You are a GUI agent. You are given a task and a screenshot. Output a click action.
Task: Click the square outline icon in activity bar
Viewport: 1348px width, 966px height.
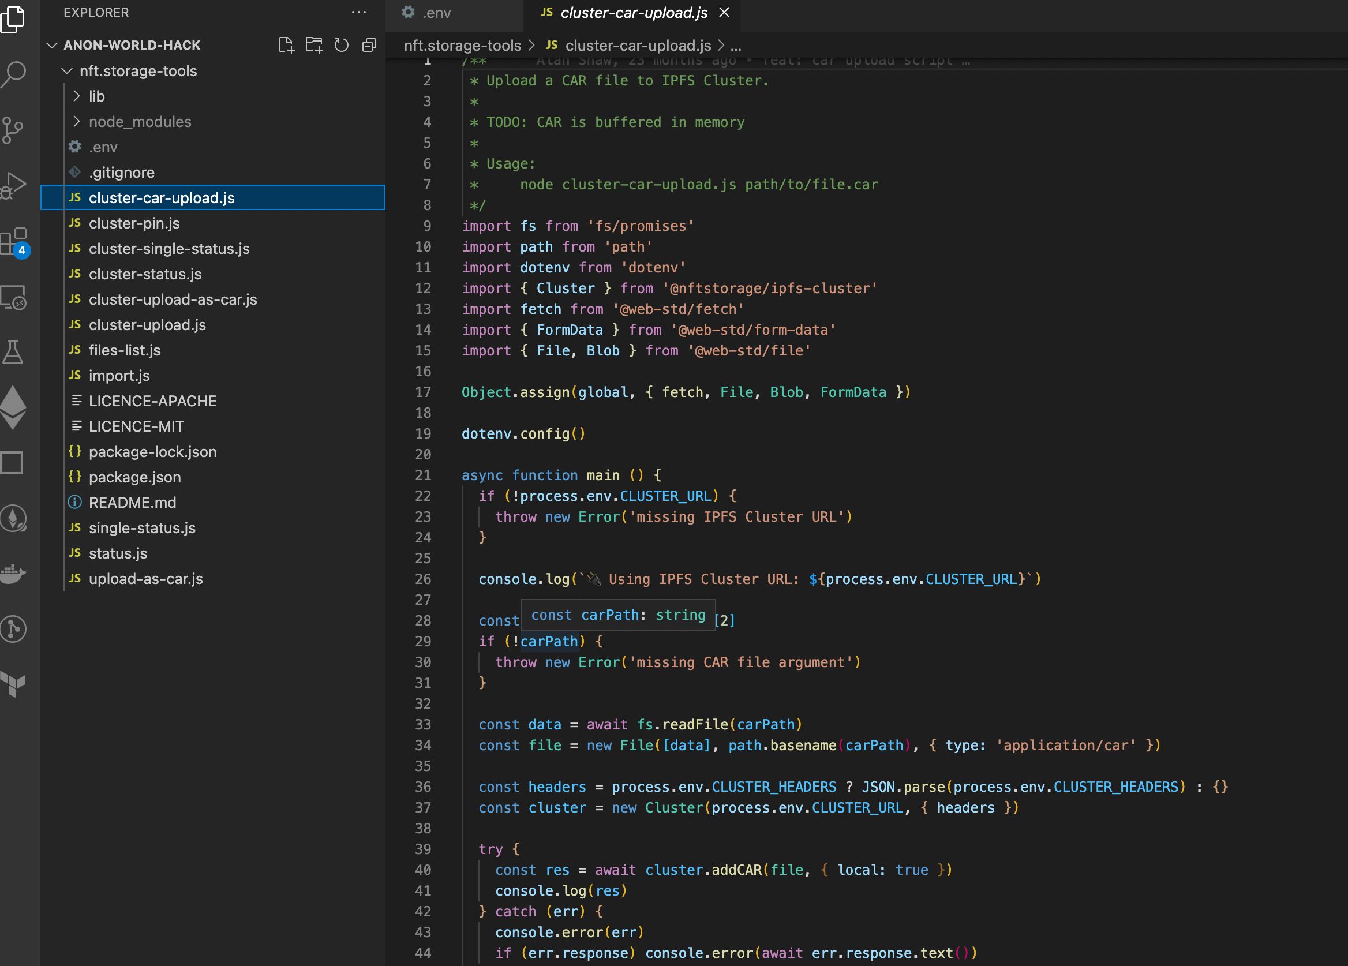12,462
